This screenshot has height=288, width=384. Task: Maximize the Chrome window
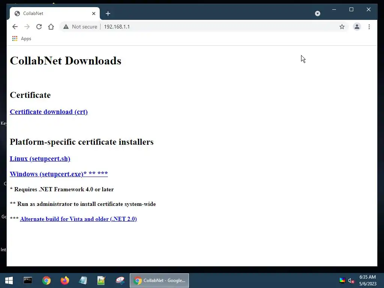pyautogui.click(x=351, y=9)
